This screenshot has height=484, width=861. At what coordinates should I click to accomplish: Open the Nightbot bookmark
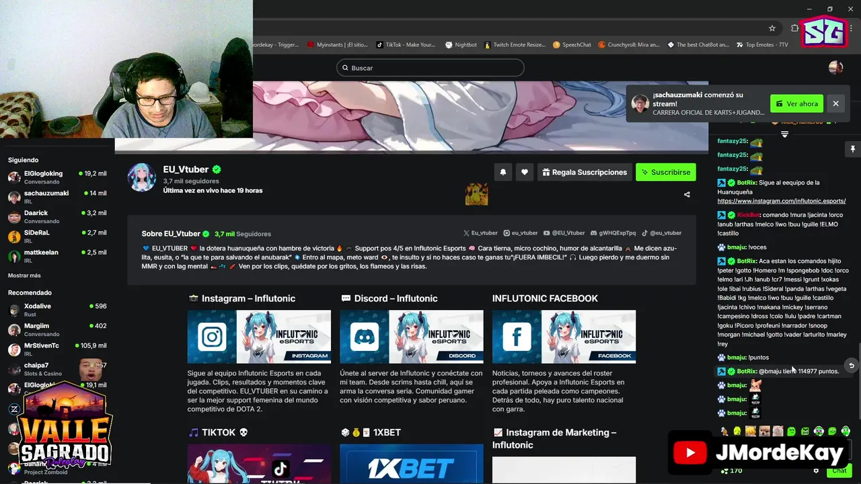[x=461, y=45]
